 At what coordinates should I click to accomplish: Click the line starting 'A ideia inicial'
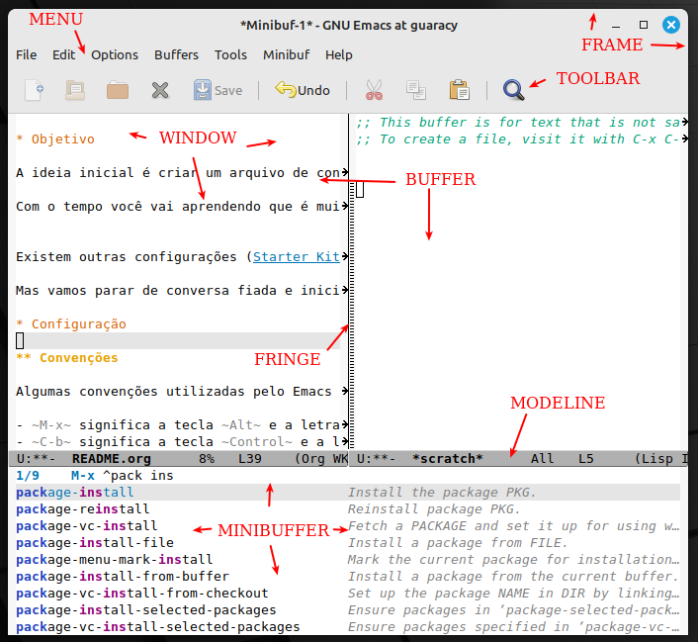(x=178, y=173)
